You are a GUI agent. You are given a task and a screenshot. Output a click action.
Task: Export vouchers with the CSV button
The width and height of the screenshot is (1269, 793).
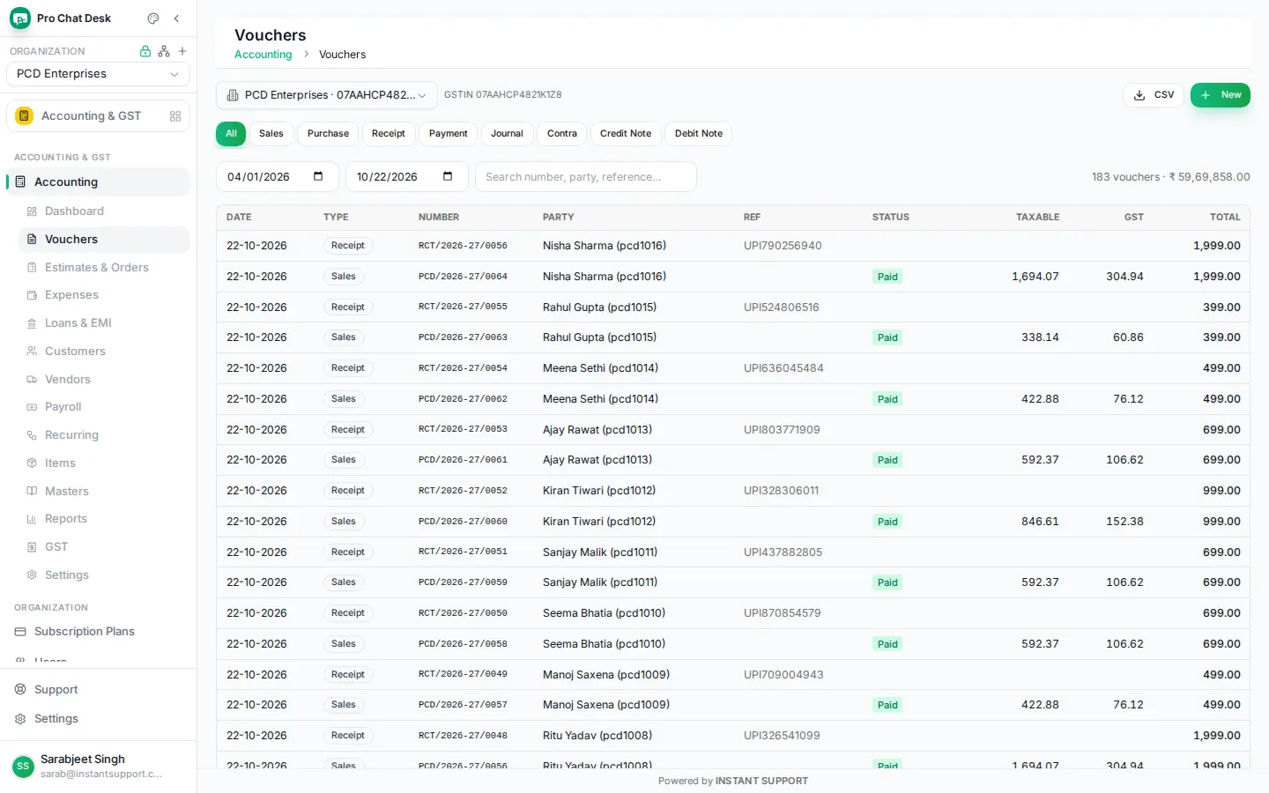click(1154, 95)
